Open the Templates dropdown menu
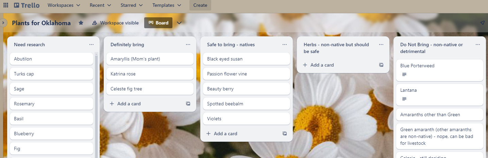488x158 pixels. click(x=167, y=5)
